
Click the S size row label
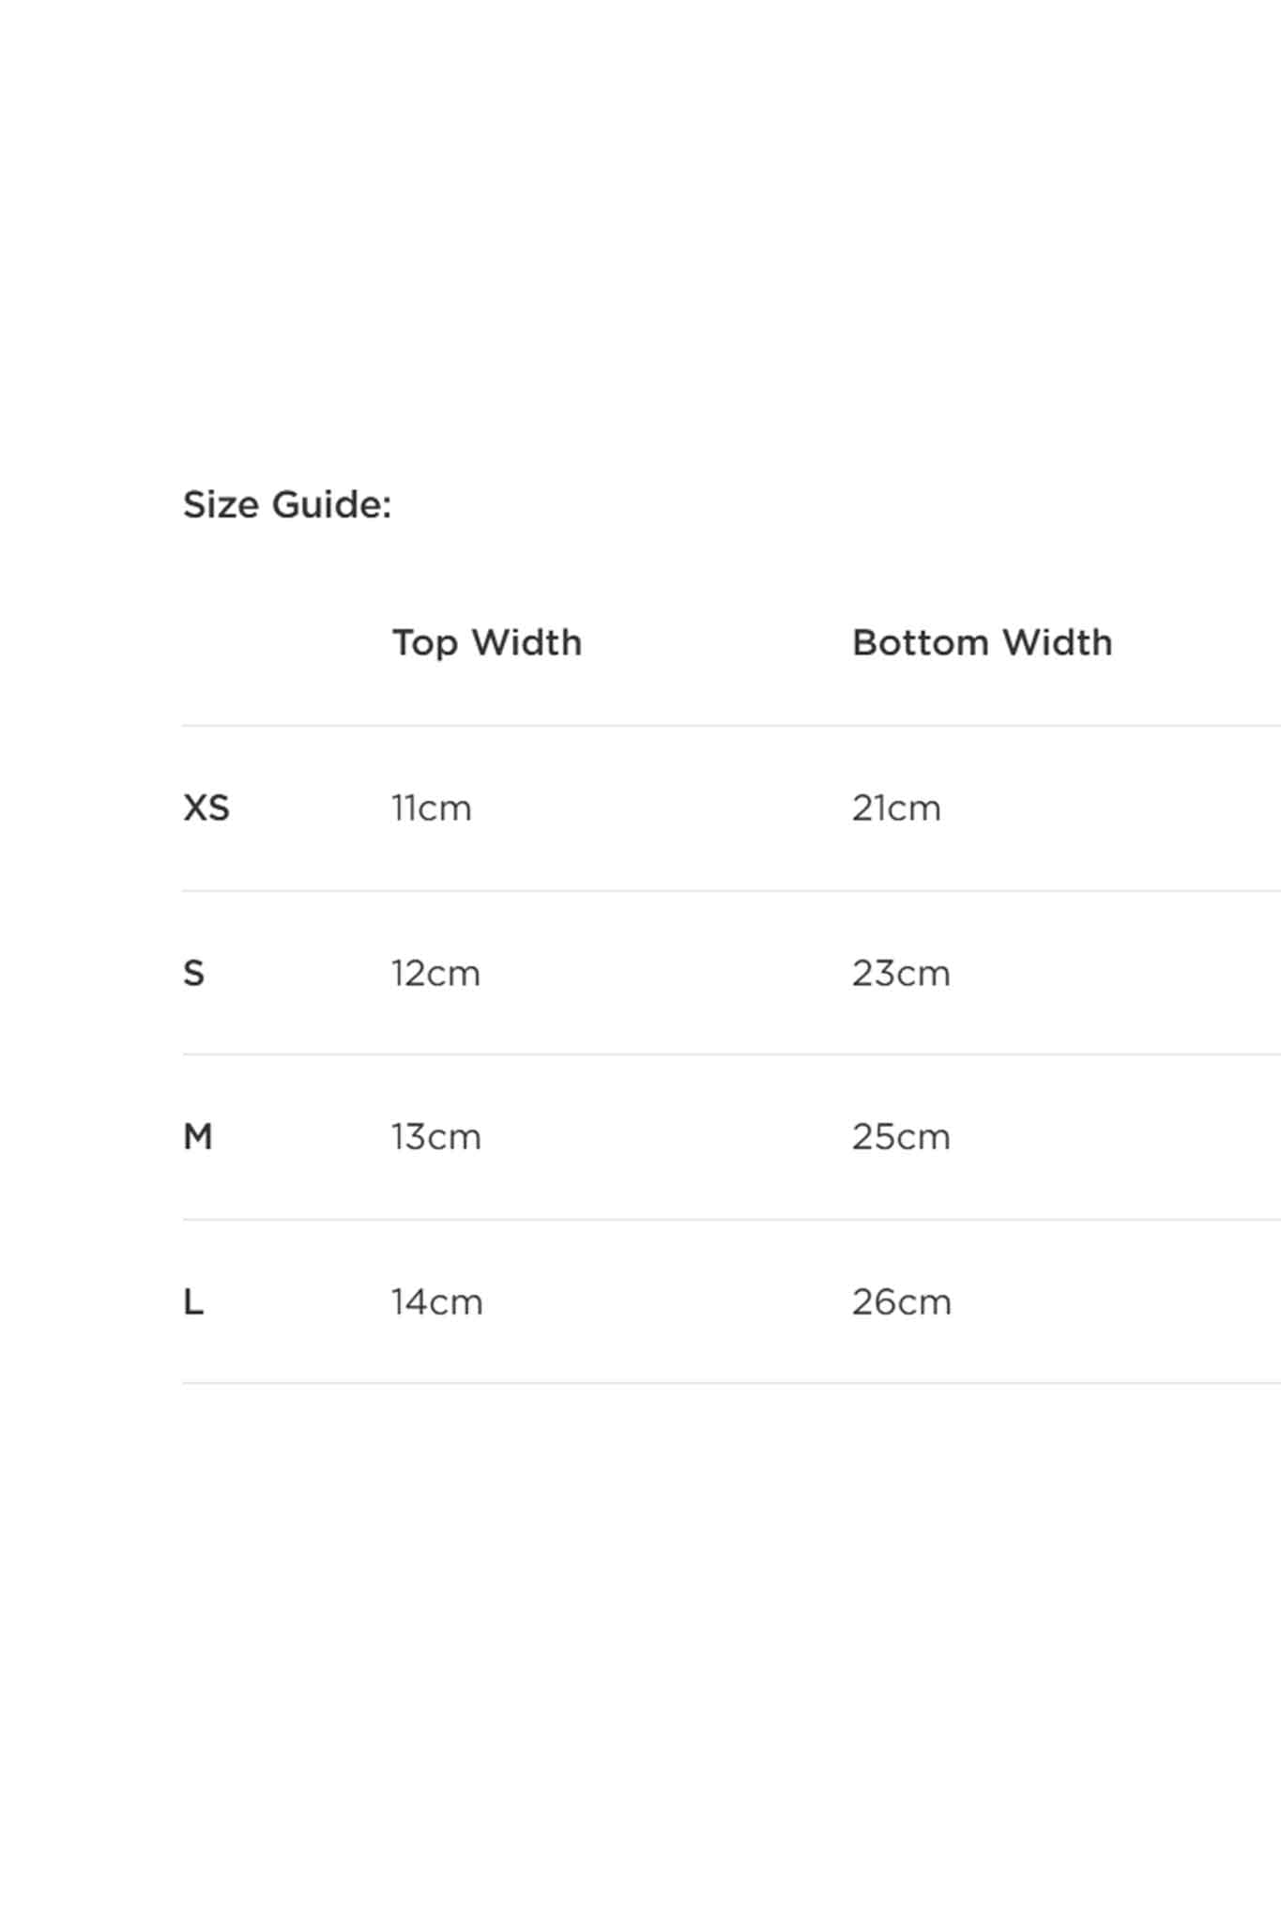coord(193,973)
